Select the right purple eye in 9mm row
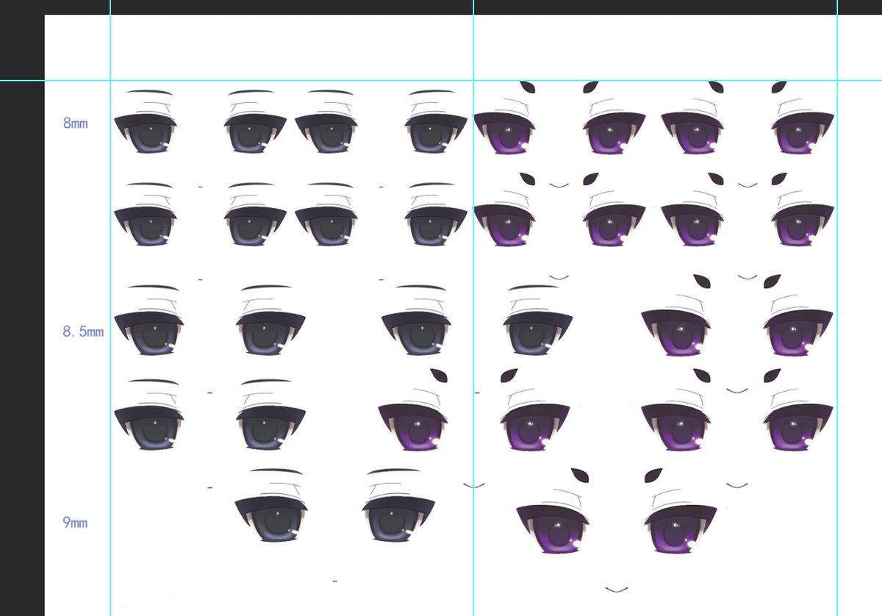This screenshot has width=882, height=616. [x=681, y=528]
